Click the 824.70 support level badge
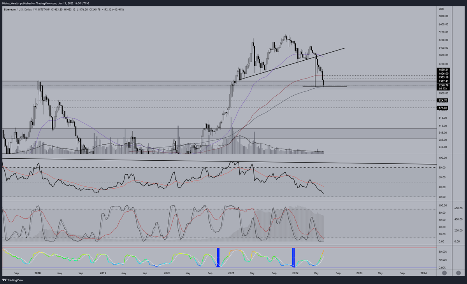 (443, 100)
